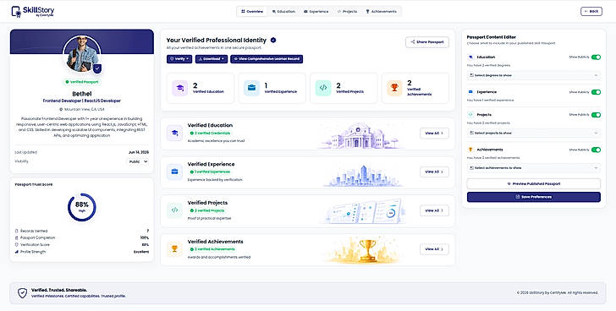The height and width of the screenshot is (311, 616).
Task: Click the Verified Education row graduation cap icon
Action: point(174,133)
